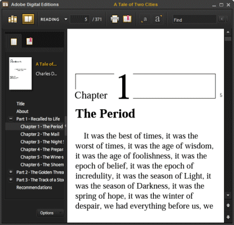The width and height of the screenshot is (234, 225).
Task: Click 'The Period' chapter heading
Action: (x=105, y=113)
